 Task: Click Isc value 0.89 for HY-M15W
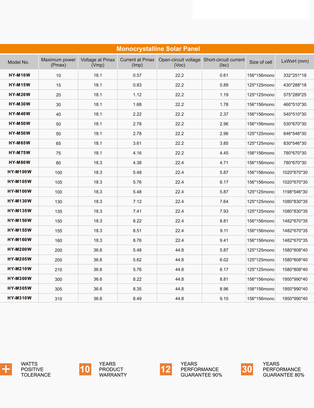click(224, 85)
